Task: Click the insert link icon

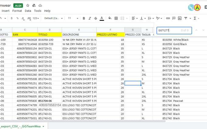Action: click(x=168, y=18)
